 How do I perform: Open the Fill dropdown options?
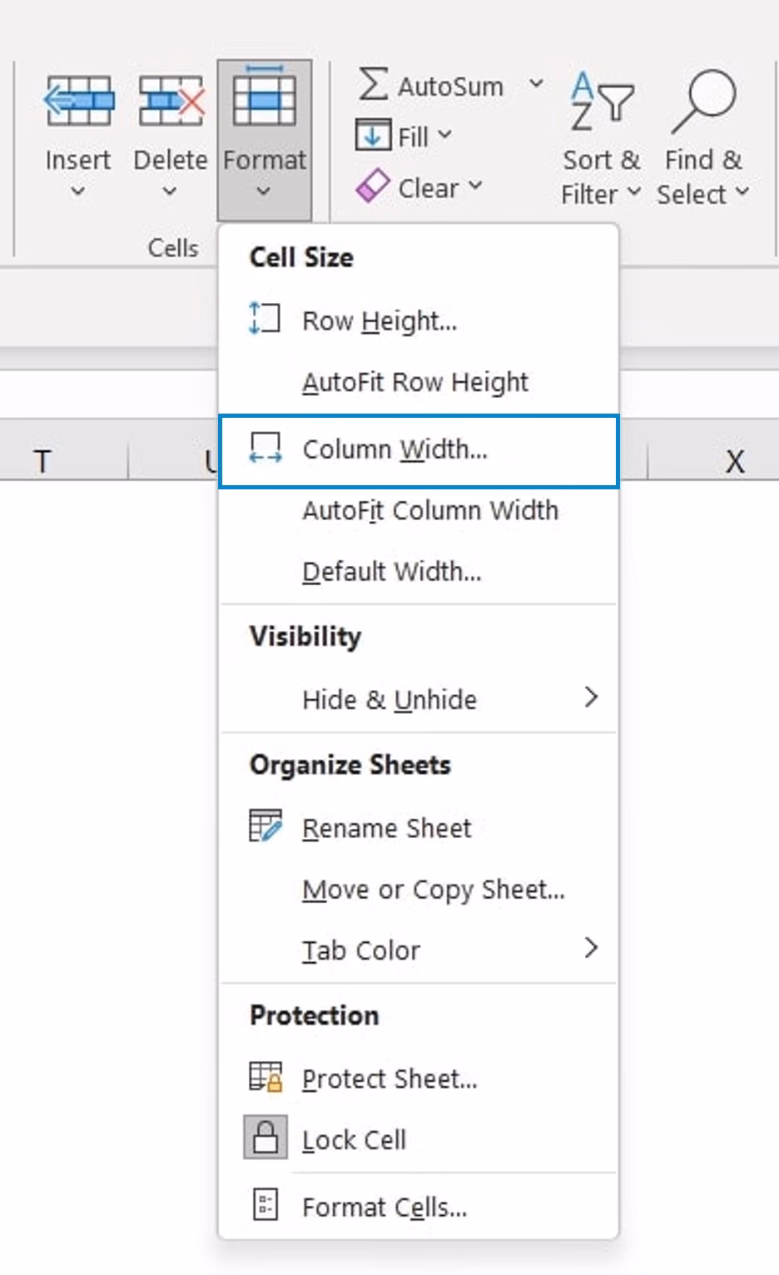pos(443,135)
